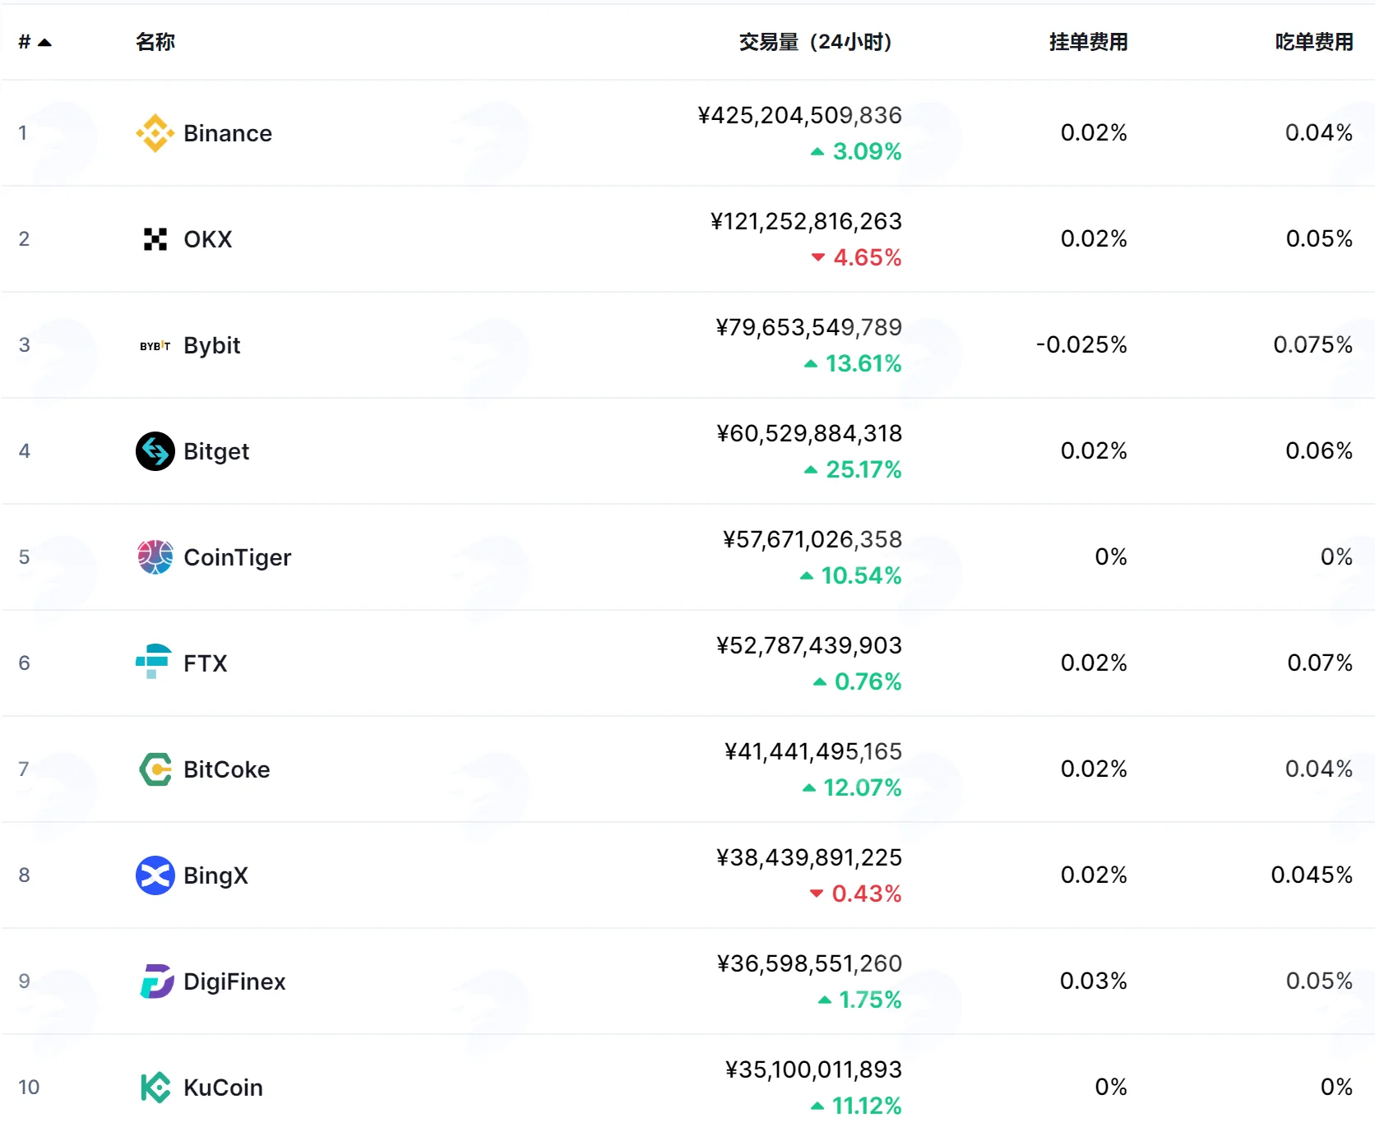The height and width of the screenshot is (1136, 1375).
Task: Click the FTX logo icon
Action: [x=154, y=662]
